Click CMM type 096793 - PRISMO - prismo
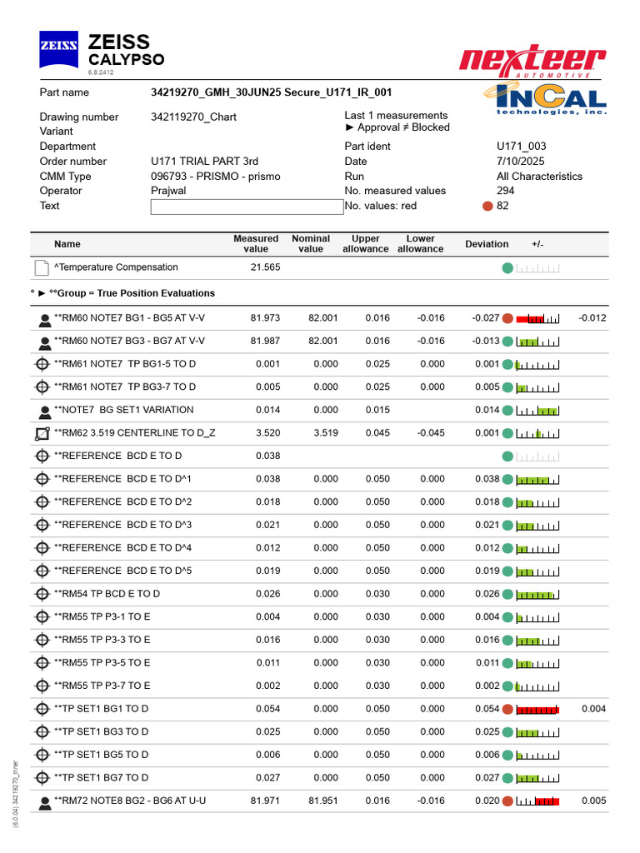 tap(216, 177)
